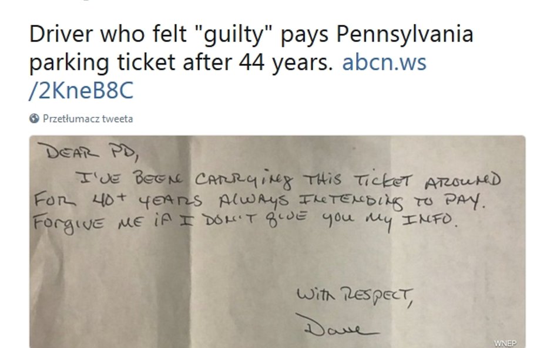The height and width of the screenshot is (348, 557).
Task: Click the word 'Driver' starting the tweet
Action: coord(62,35)
